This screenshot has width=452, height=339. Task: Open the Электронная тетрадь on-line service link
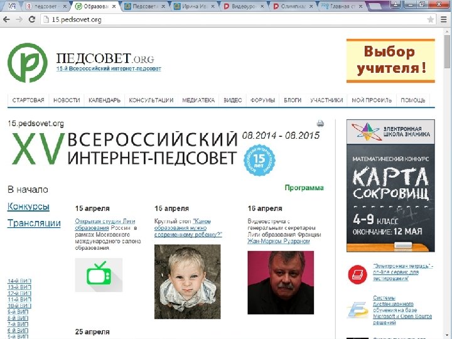[403, 272]
